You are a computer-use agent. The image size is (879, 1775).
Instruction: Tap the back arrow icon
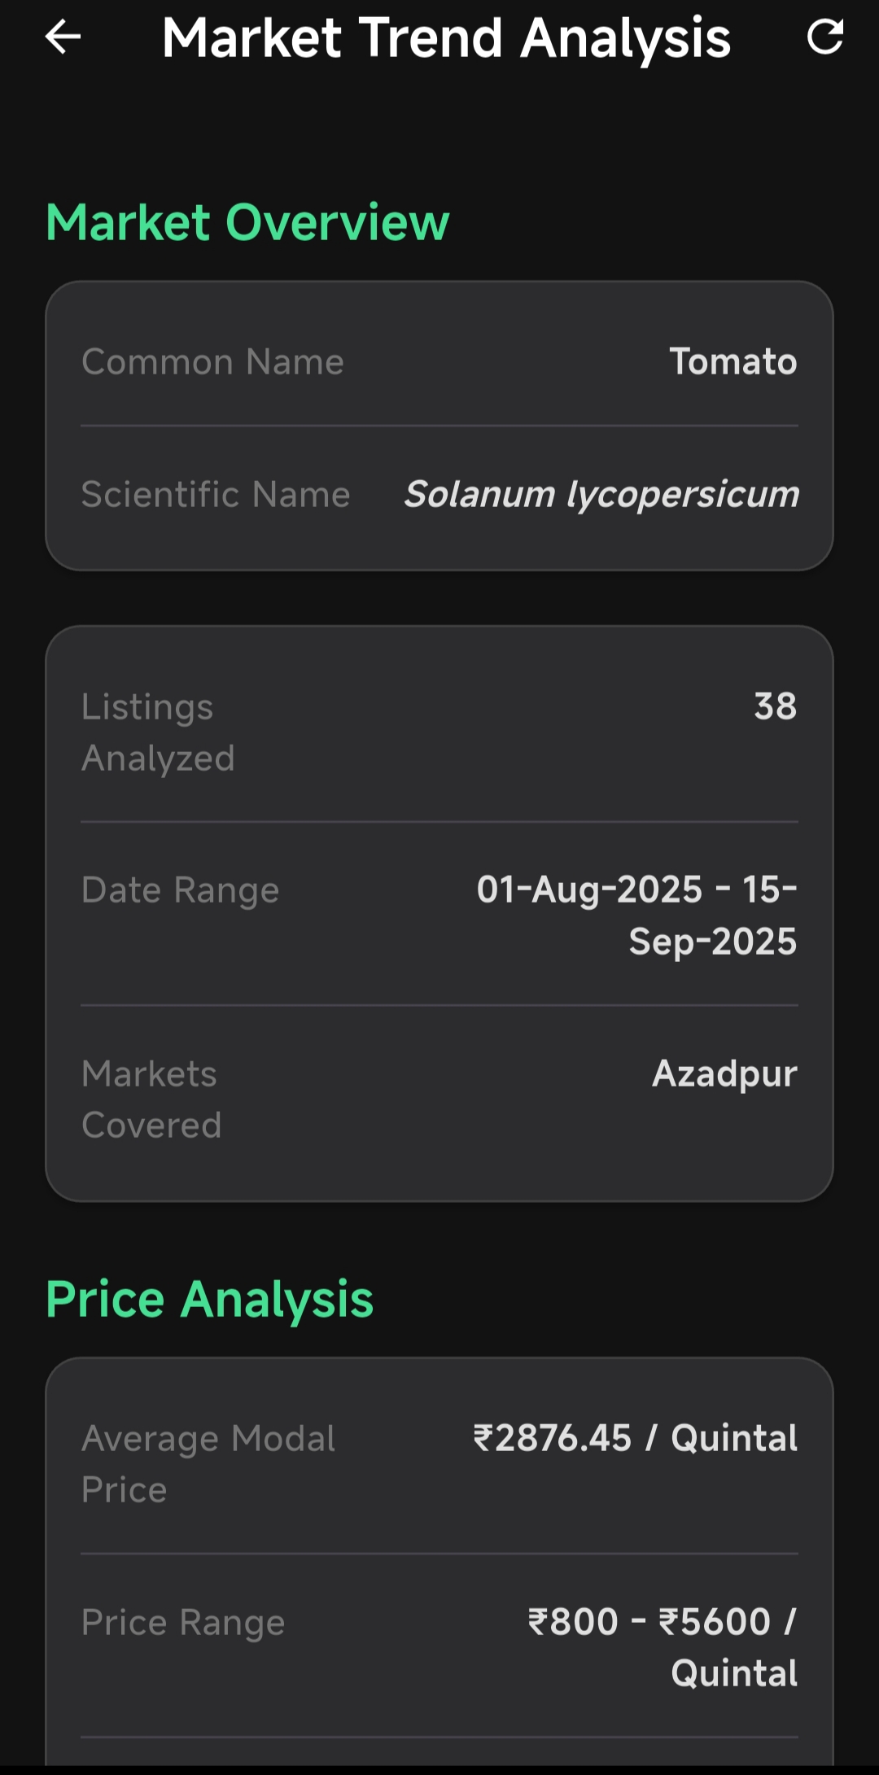click(x=63, y=37)
